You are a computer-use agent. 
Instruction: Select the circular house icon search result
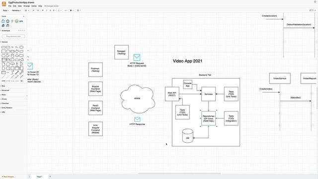(x=8, y=21)
